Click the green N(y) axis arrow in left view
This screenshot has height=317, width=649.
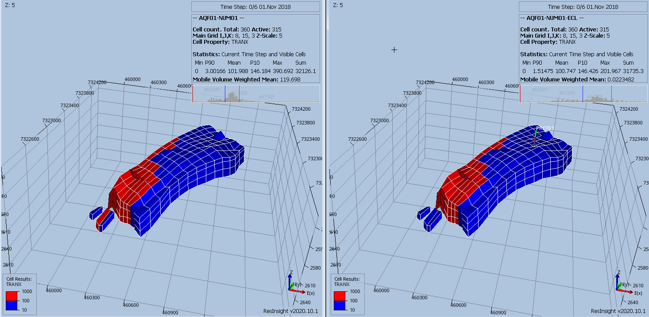click(x=291, y=286)
